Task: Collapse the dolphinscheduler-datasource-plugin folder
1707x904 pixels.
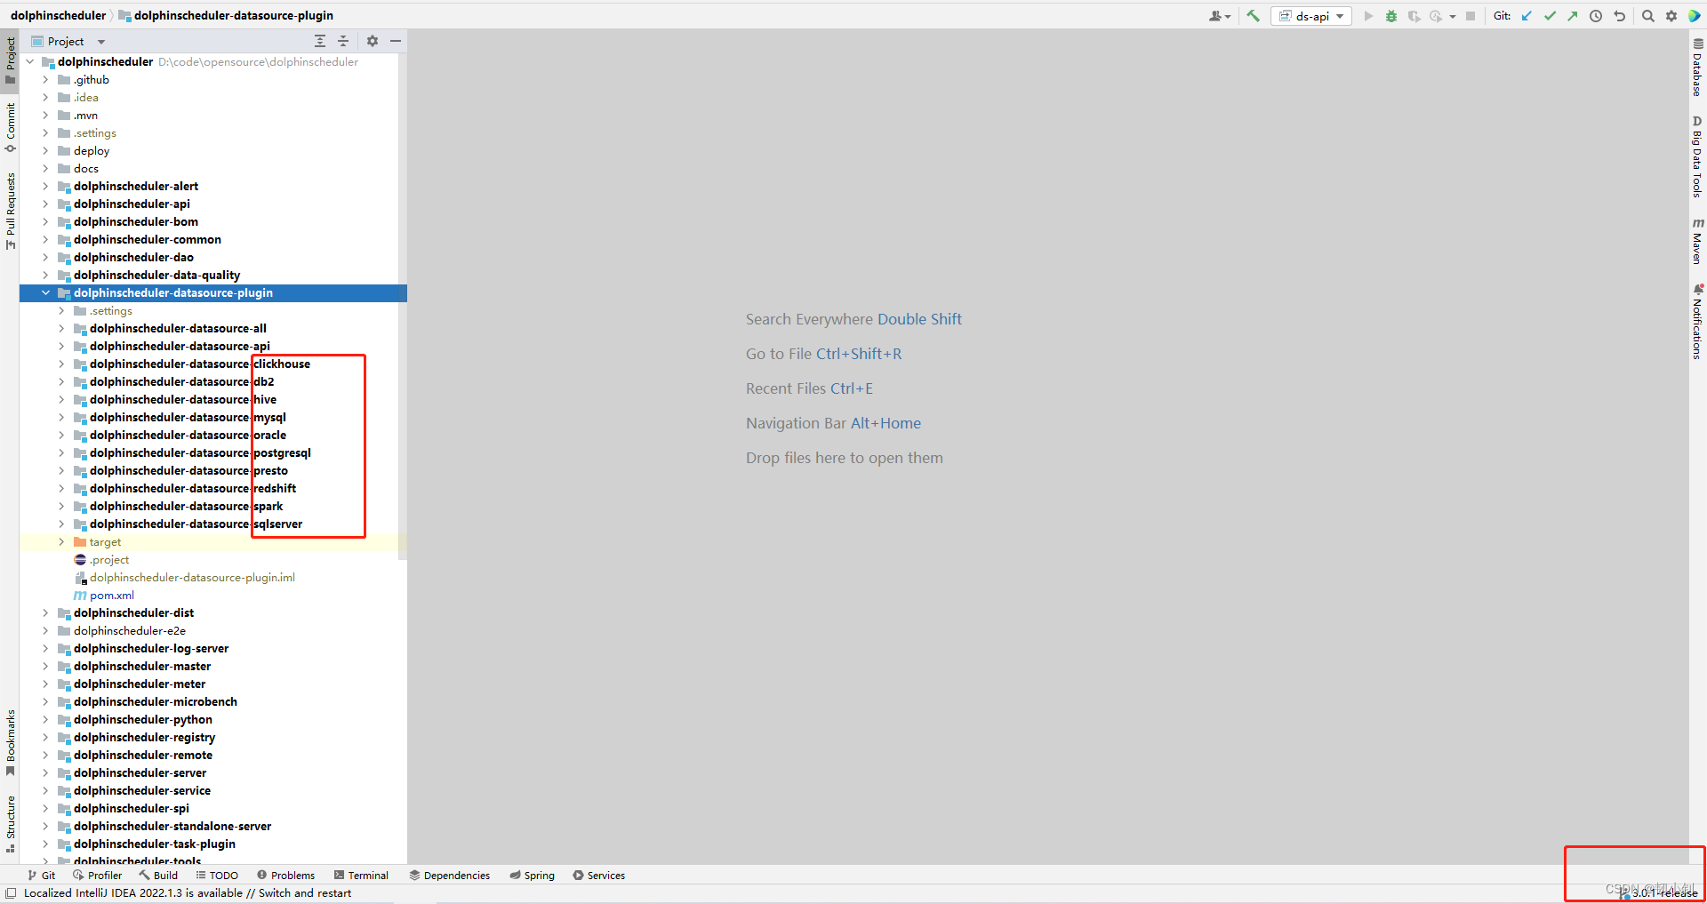Action: 45,293
